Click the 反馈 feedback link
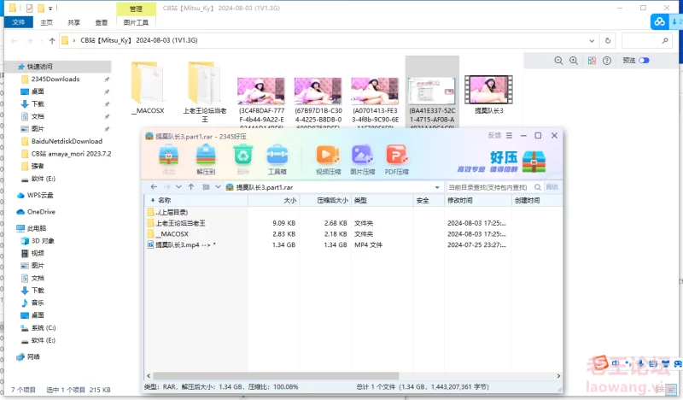683x400 pixels. click(494, 135)
